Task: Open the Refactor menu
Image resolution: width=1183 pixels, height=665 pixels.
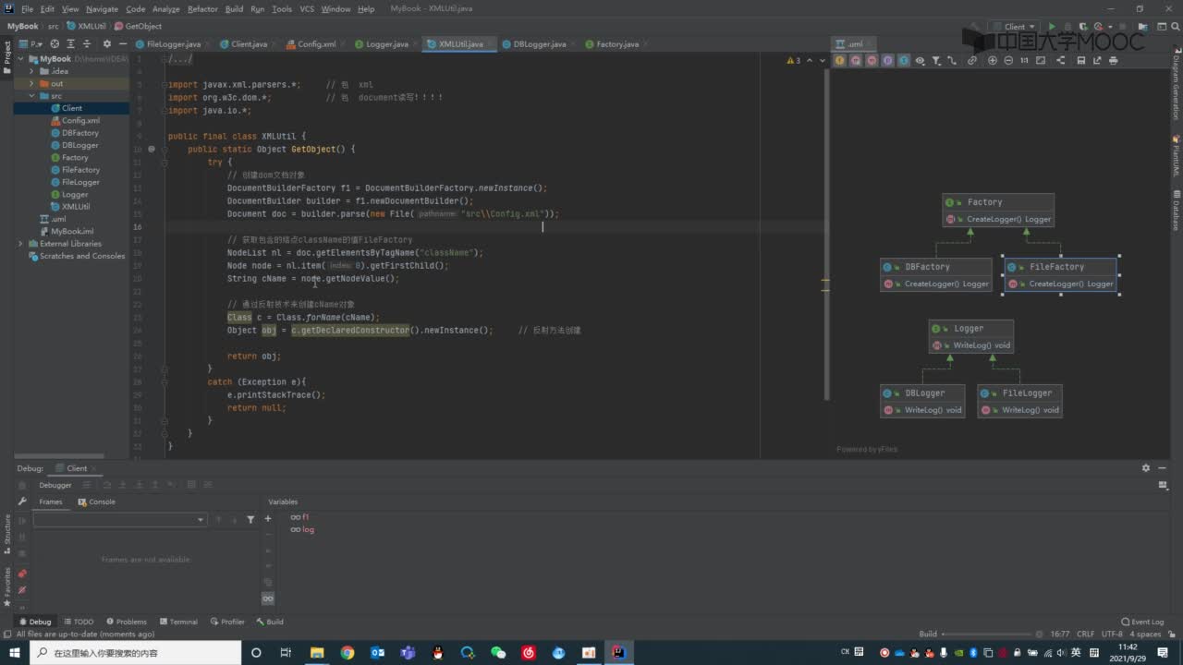Action: [202, 9]
